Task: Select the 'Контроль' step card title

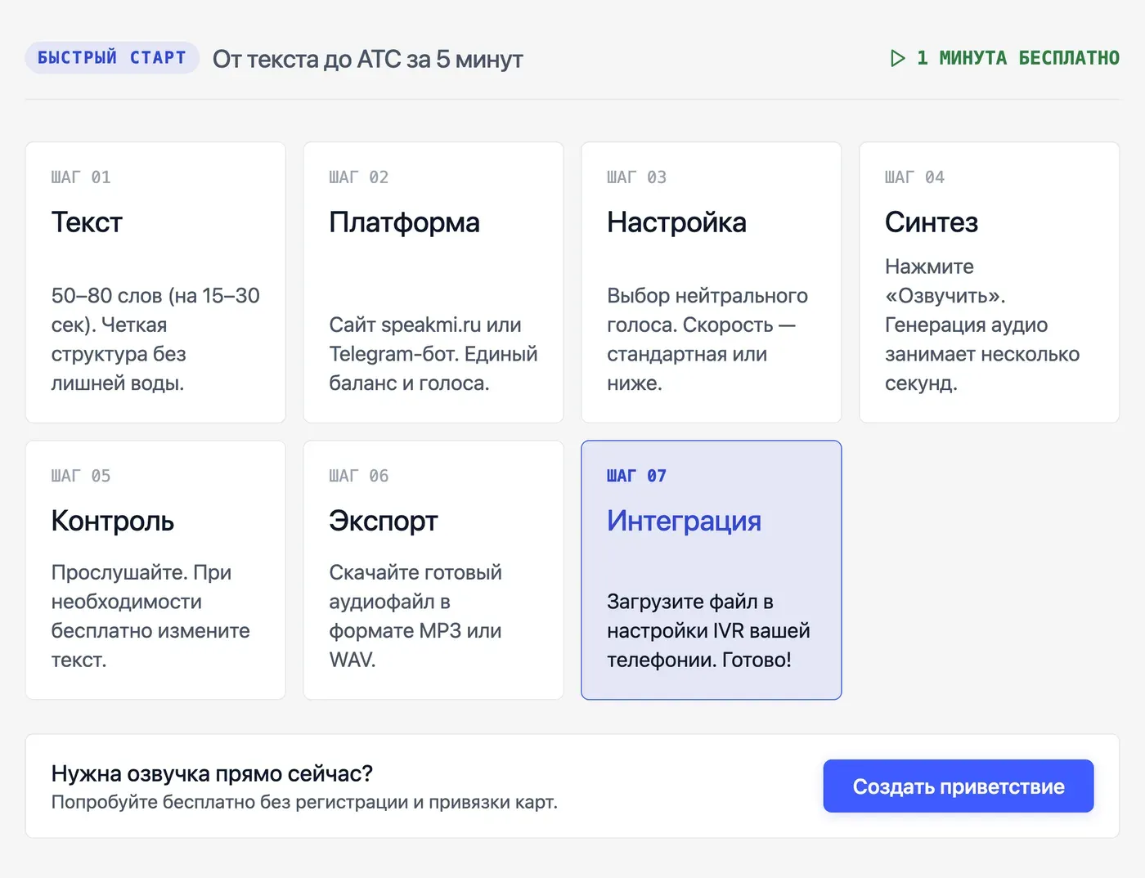Action: [x=113, y=521]
